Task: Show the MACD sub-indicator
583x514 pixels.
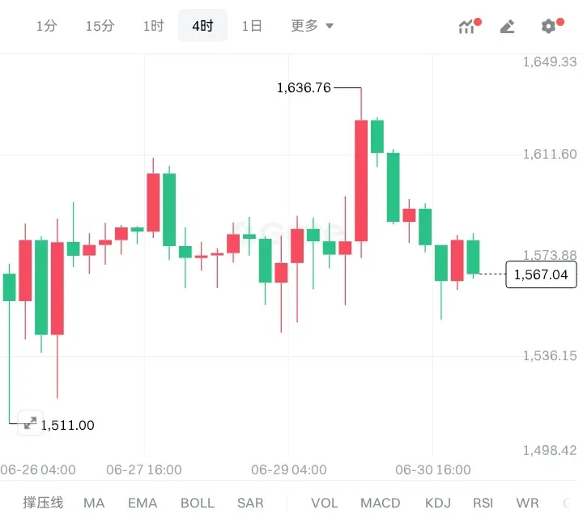Action: [381, 503]
